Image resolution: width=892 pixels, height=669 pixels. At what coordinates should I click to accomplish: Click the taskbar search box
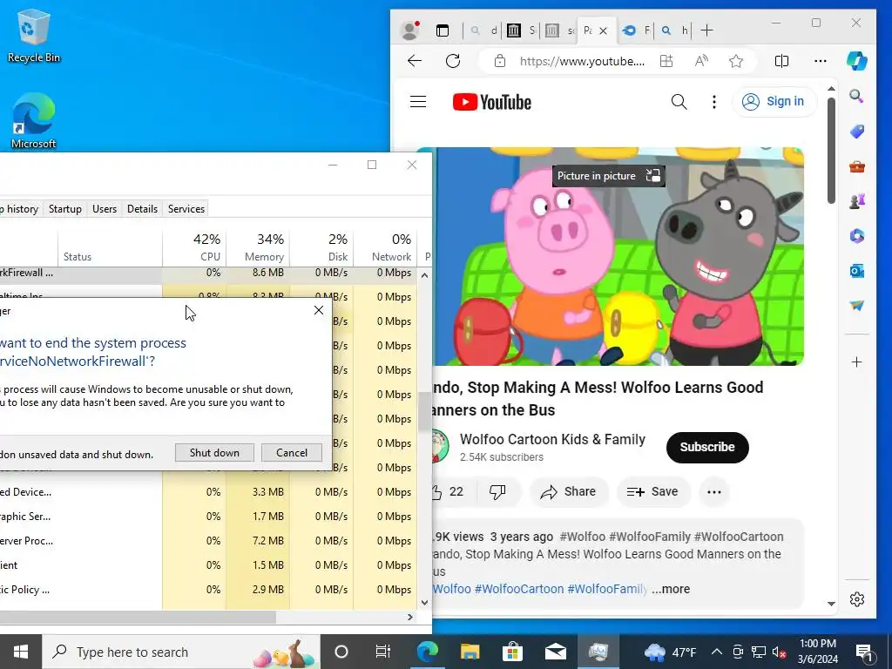[181, 652]
